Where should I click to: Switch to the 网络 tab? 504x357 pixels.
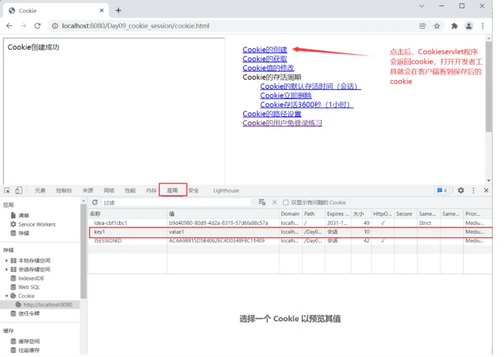point(109,191)
